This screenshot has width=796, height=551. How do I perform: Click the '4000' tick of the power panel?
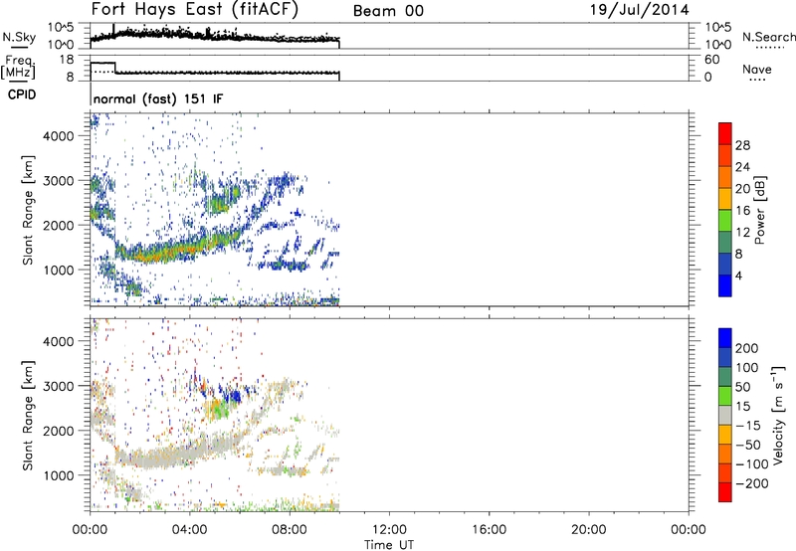pos(58,136)
